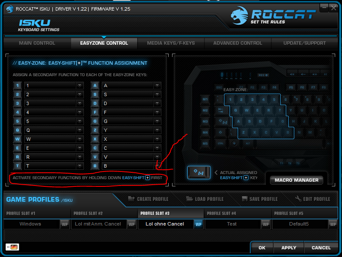Toggle WP button for Lol ohne Cancel
342x257 pixels.
pos(198,224)
